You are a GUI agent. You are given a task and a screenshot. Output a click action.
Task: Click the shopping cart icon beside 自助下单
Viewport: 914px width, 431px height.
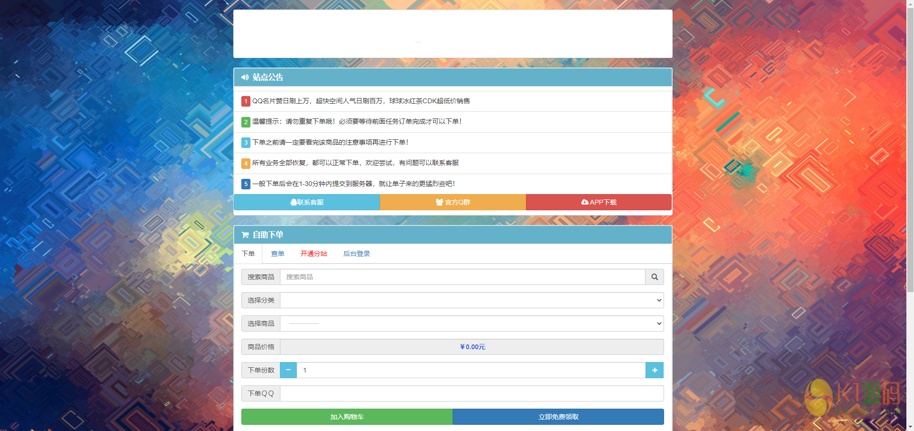pos(245,235)
